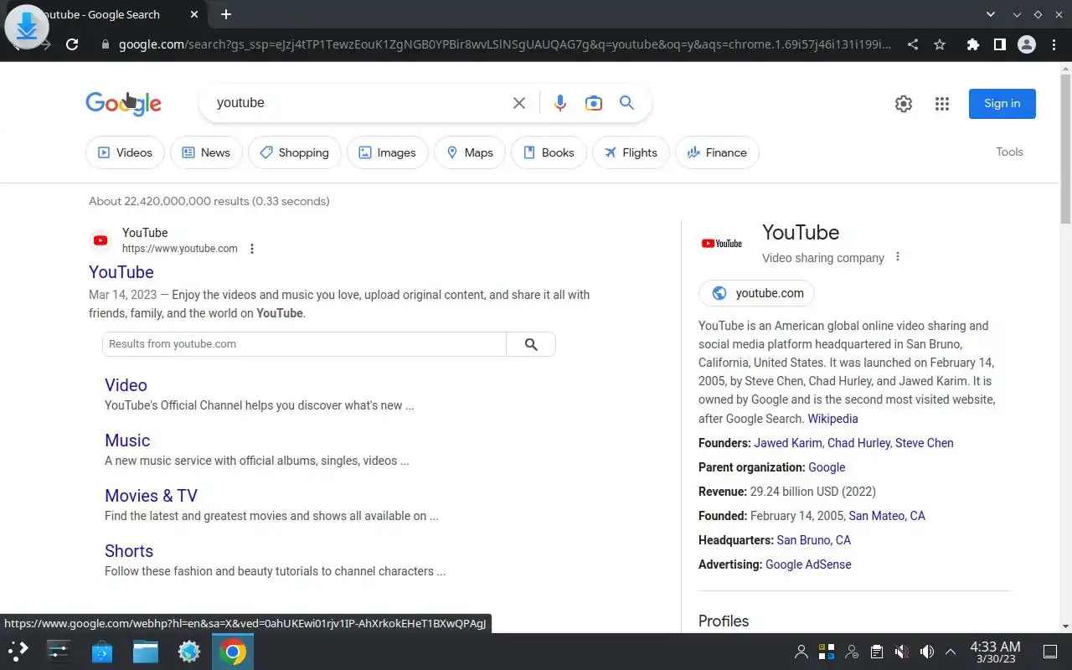Click the show desktop taskbar button

coord(1050,652)
